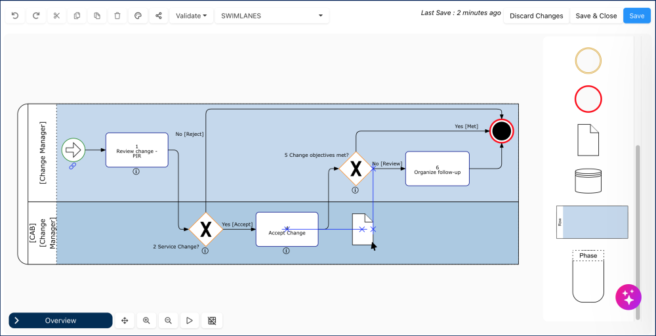Select the gold intermediate event circle shape

pyautogui.click(x=588, y=61)
